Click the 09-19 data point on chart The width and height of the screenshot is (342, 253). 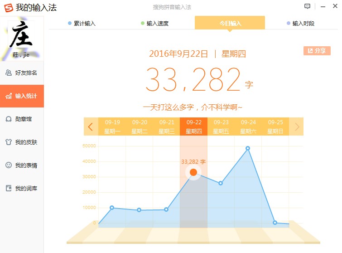tap(112, 208)
